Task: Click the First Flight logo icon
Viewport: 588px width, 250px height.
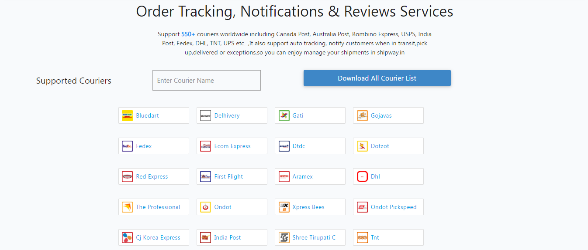Action: [205, 176]
